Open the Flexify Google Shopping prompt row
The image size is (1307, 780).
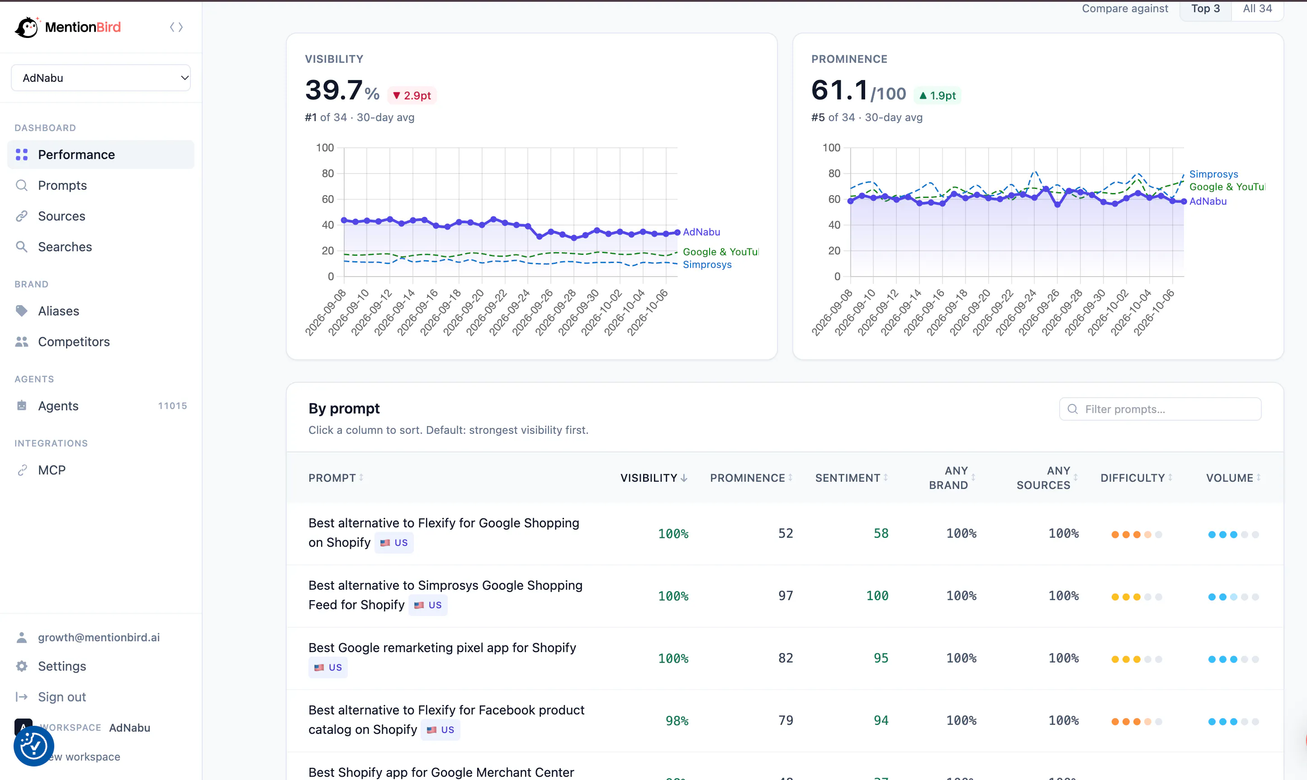click(785, 533)
